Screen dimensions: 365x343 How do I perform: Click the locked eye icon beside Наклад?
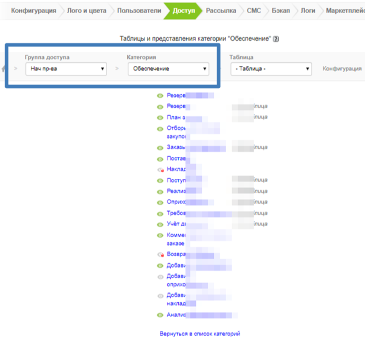click(160, 170)
